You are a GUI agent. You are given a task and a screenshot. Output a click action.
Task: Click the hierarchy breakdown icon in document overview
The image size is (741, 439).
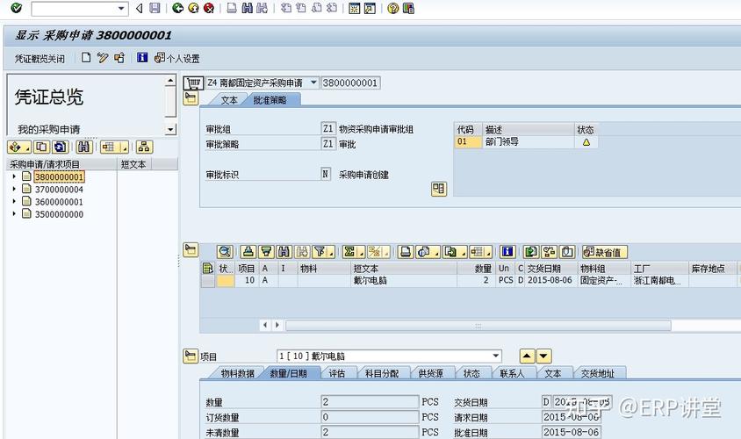tap(144, 147)
